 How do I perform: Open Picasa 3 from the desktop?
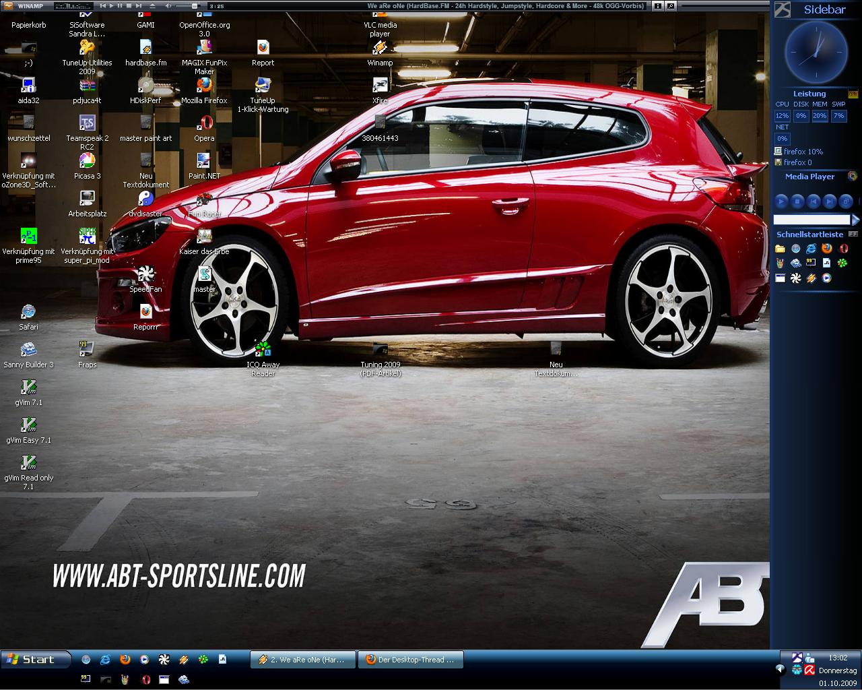click(87, 162)
